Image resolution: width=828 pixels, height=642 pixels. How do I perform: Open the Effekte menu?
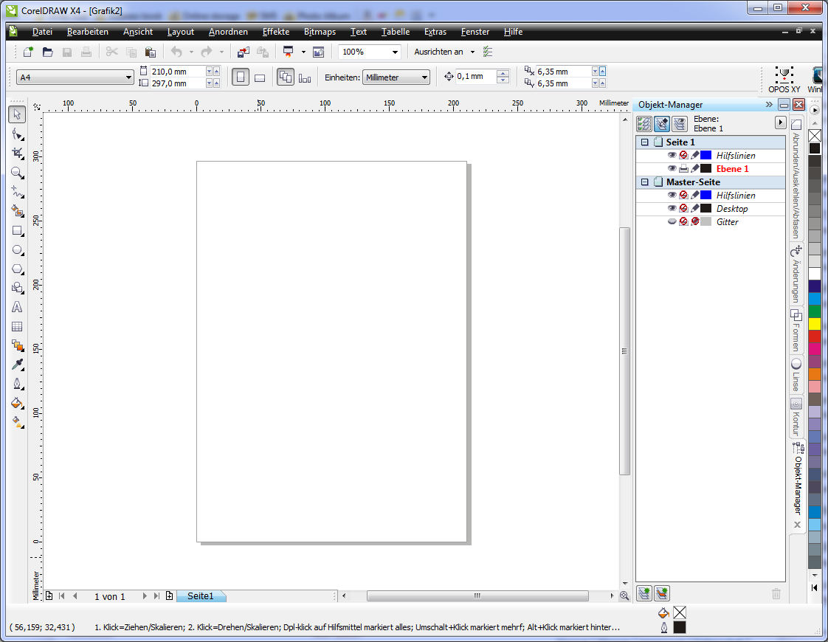(275, 32)
